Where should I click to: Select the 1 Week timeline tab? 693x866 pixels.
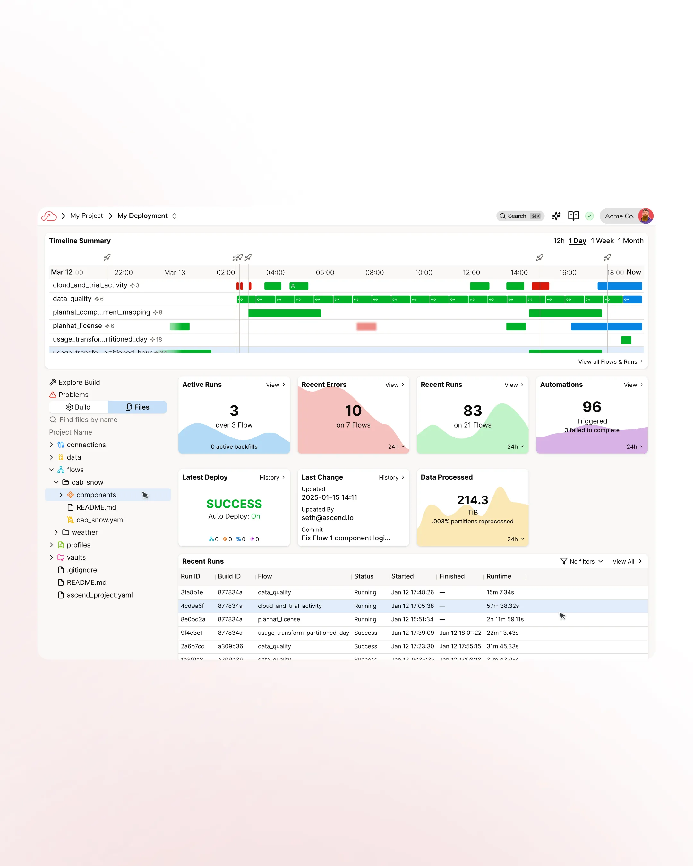(x=602, y=241)
